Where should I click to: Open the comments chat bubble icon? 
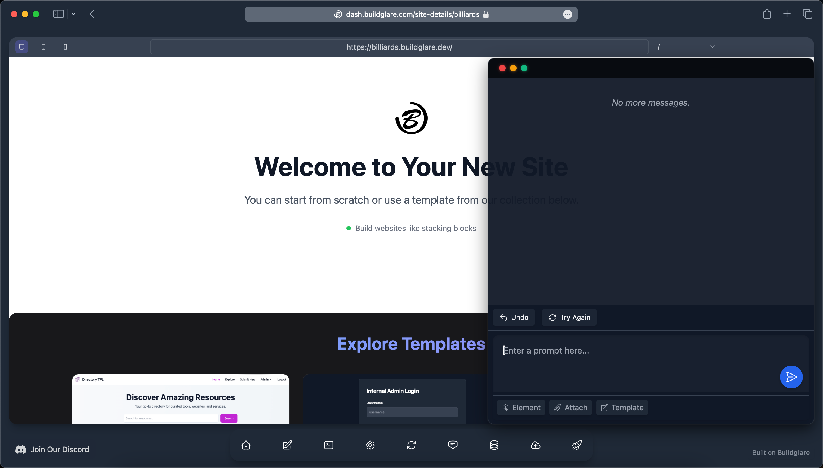[453, 445]
